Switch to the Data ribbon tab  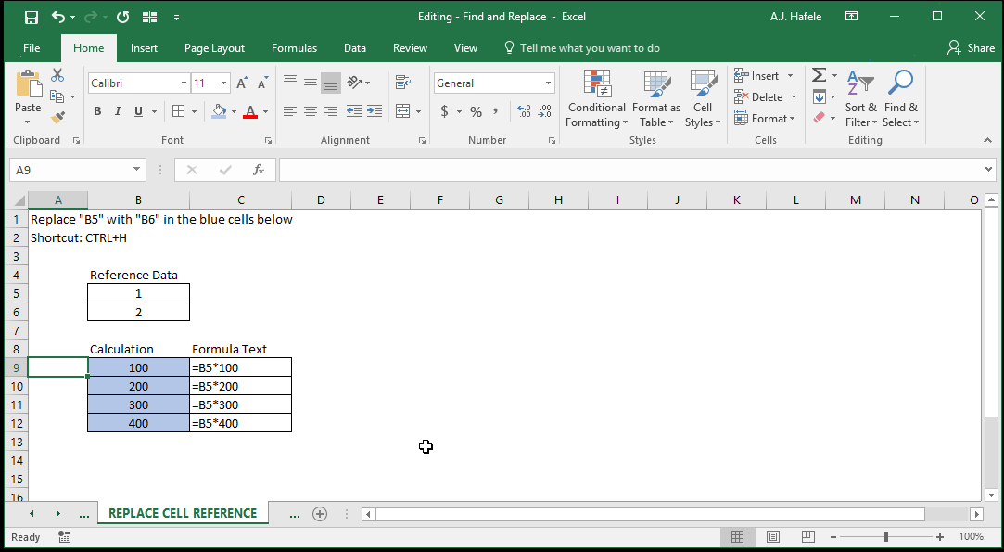[x=355, y=48]
